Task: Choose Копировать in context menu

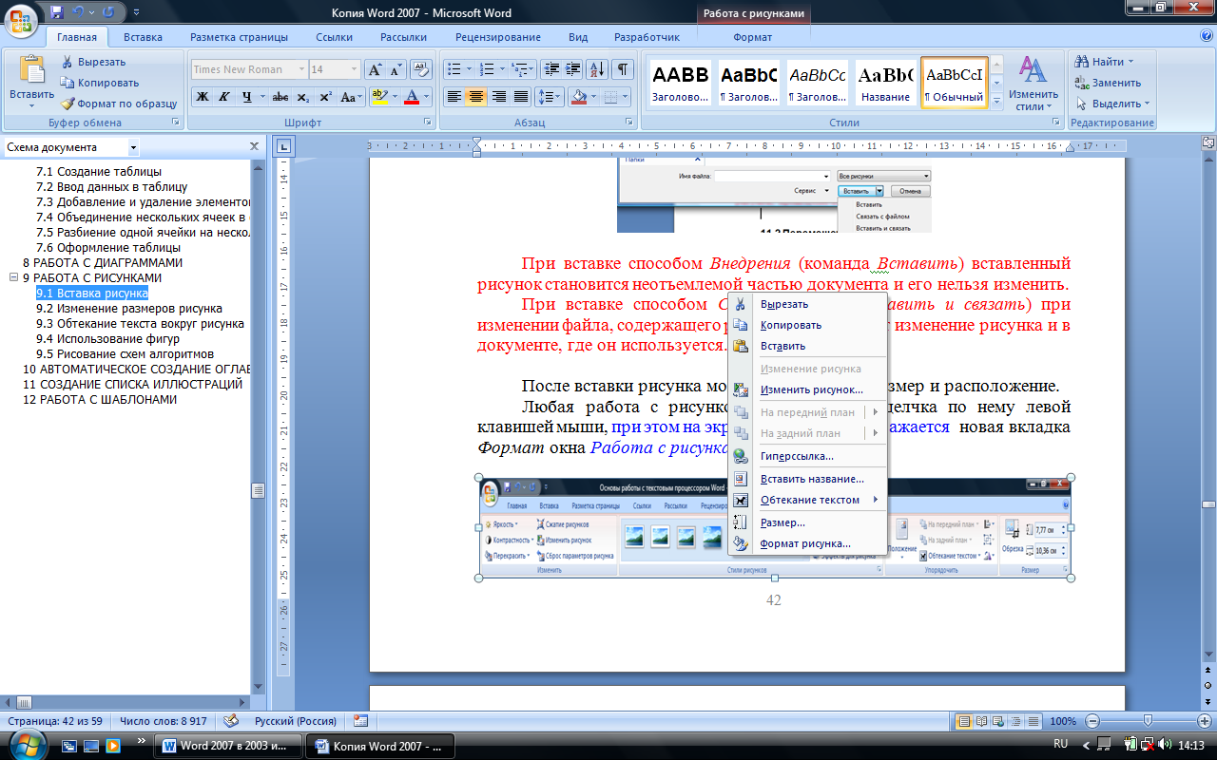Action: (807, 325)
